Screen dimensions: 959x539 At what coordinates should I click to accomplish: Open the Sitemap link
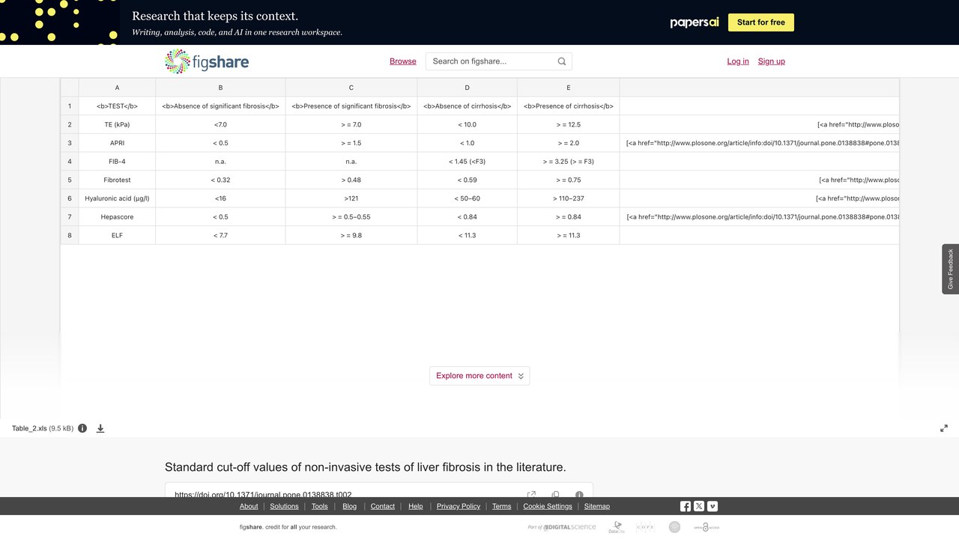tap(597, 506)
